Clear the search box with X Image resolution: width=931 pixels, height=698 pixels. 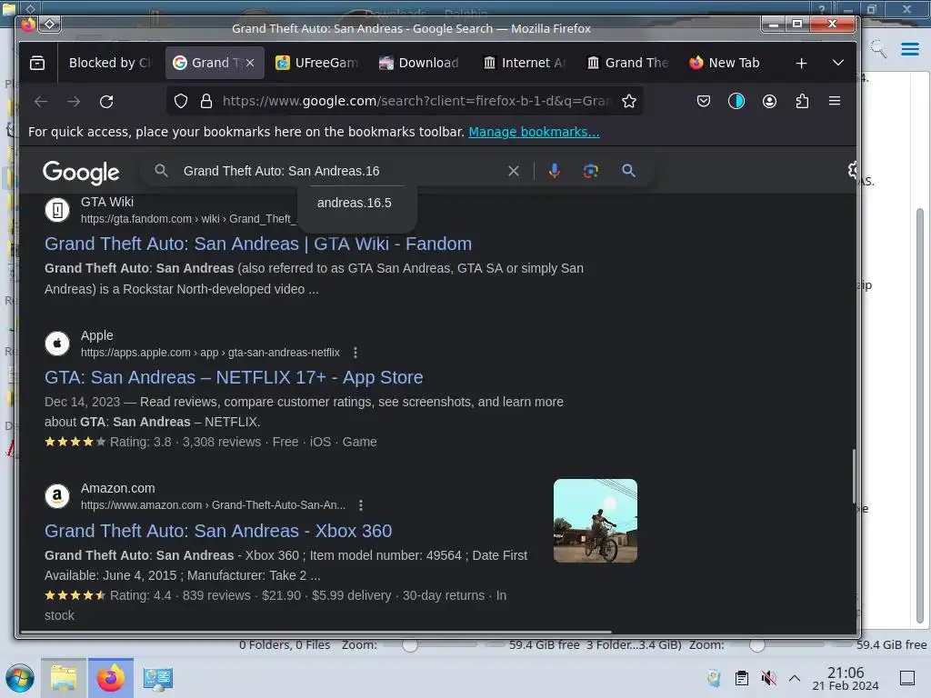point(514,171)
